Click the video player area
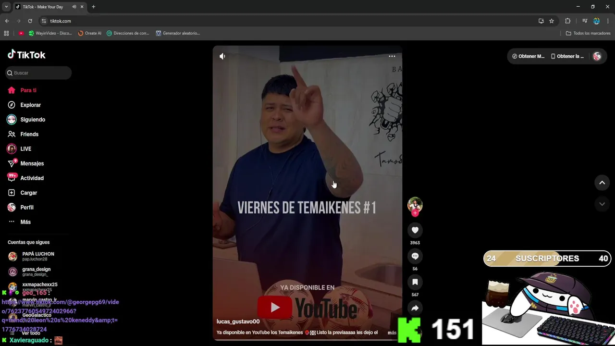This screenshot has height=346, width=615. tap(307, 193)
